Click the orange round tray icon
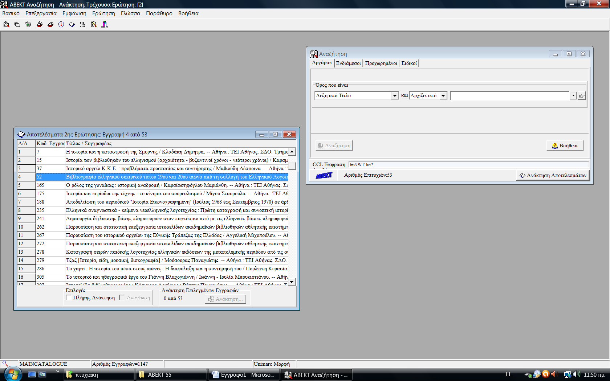 (x=545, y=374)
